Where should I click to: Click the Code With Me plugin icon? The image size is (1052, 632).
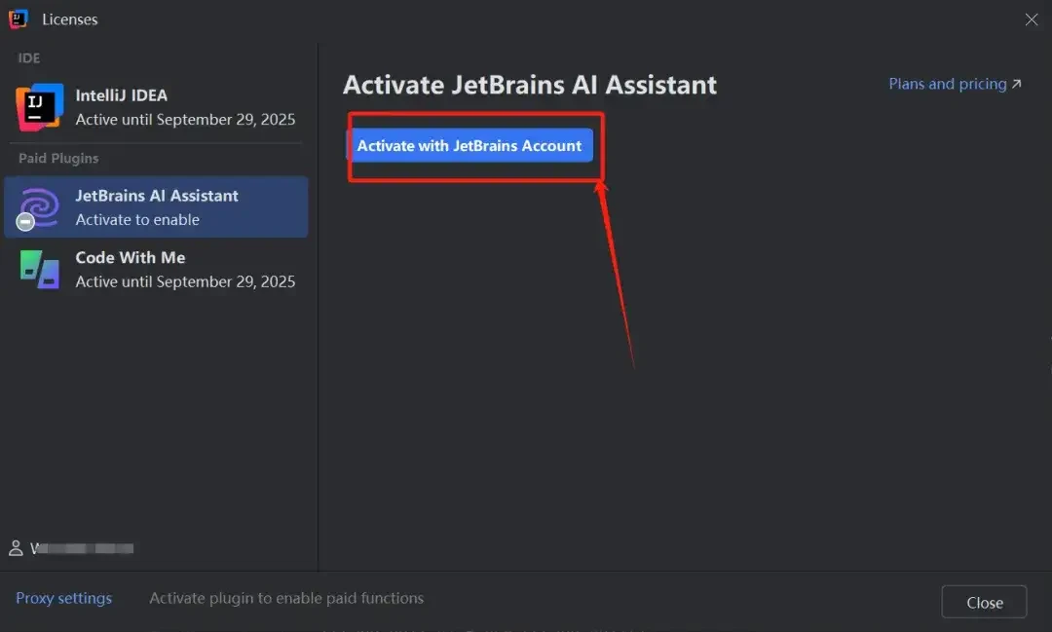pos(40,269)
